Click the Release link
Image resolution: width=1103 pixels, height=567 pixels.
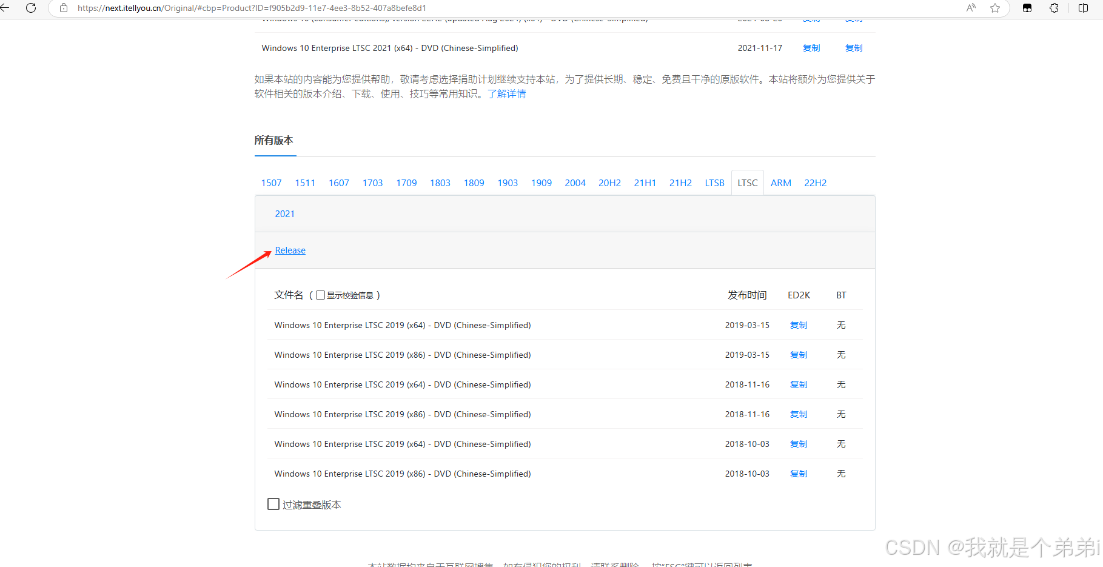tap(290, 250)
